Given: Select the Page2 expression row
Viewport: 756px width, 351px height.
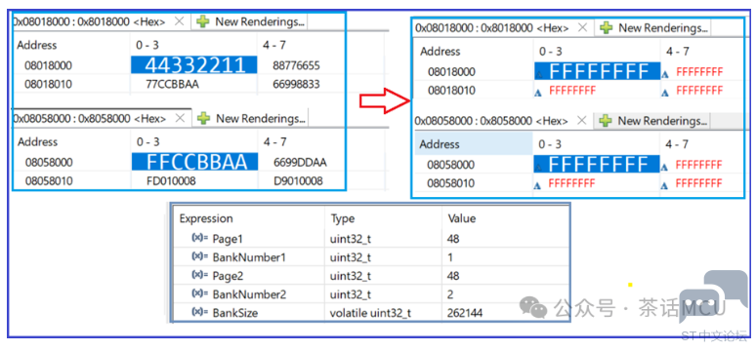Looking at the screenshot, I should [370, 275].
